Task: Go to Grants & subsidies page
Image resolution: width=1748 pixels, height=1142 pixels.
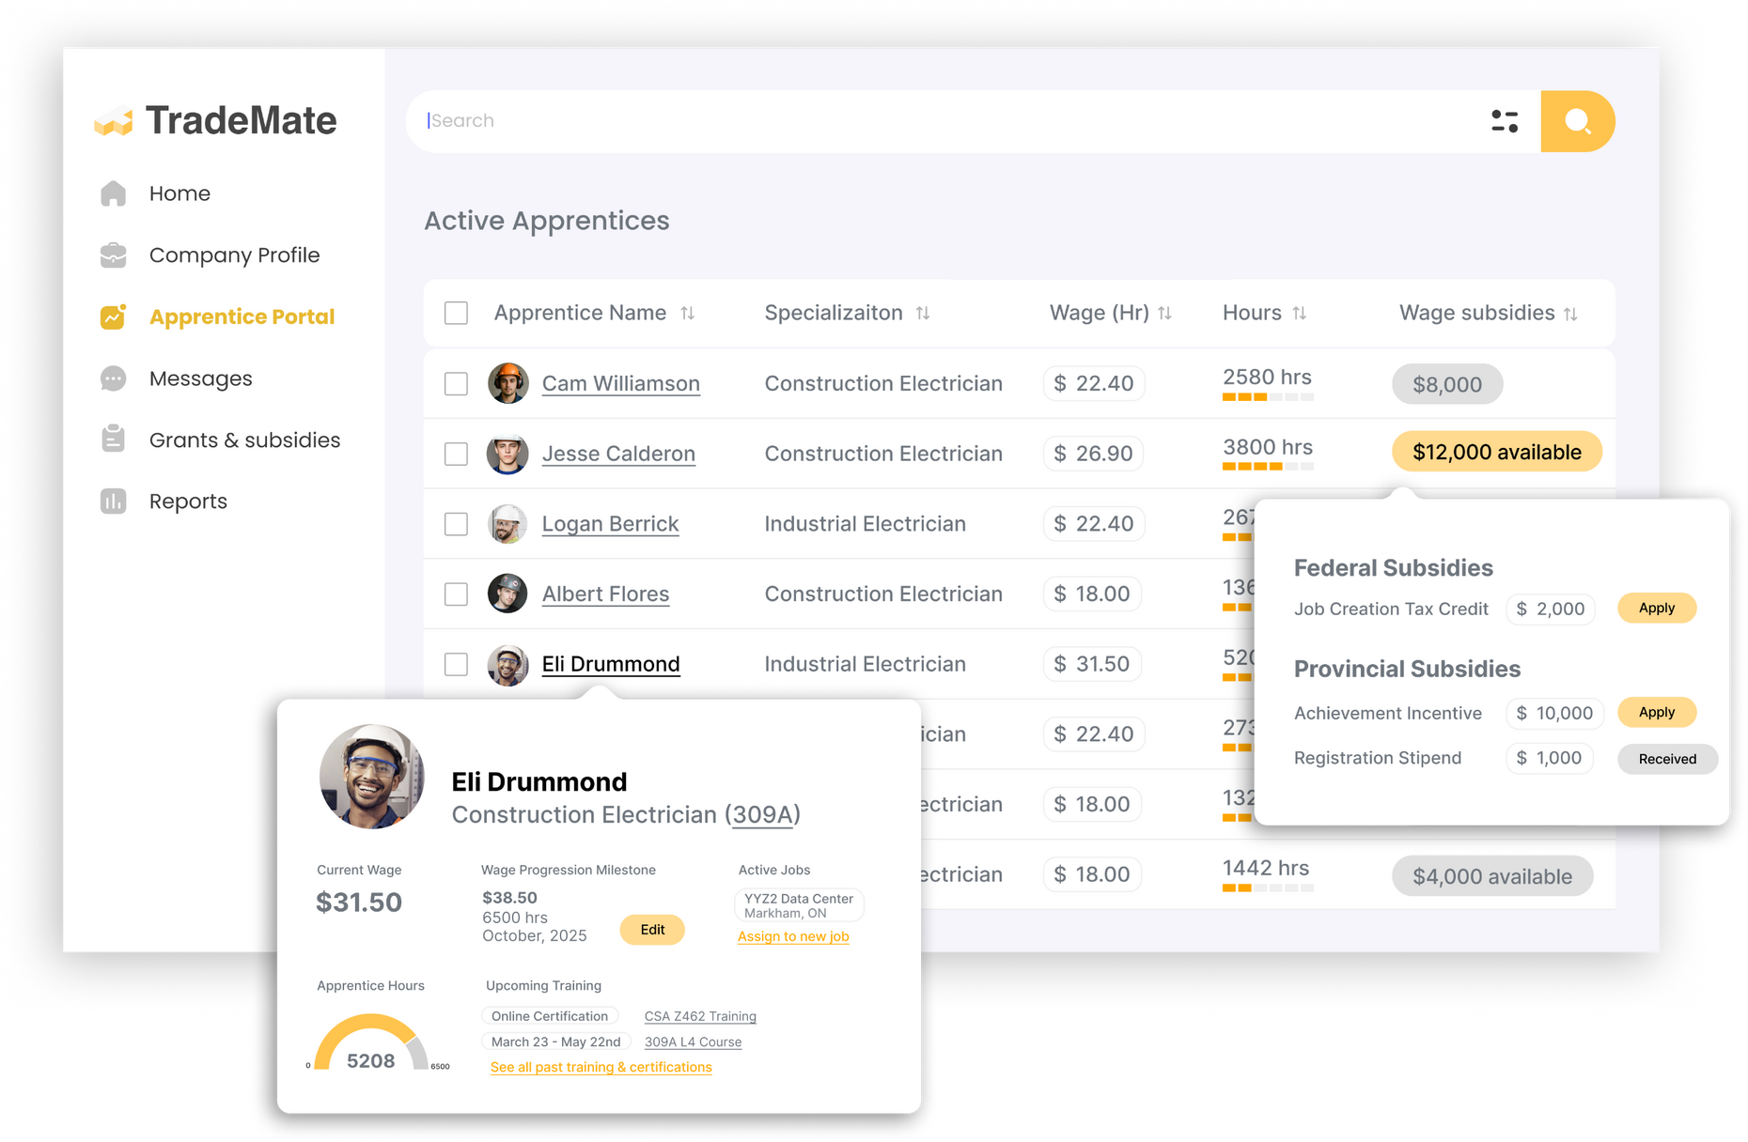Action: pyautogui.click(x=244, y=440)
